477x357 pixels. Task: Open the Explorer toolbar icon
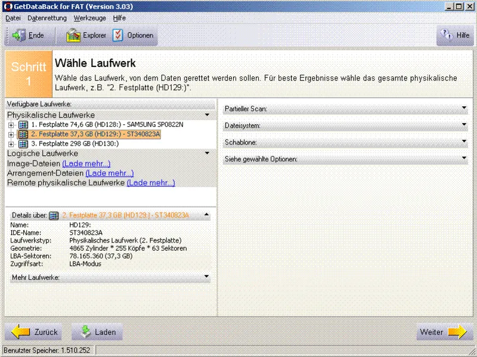click(74, 35)
